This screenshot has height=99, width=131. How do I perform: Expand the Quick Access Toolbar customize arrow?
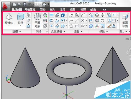[x=48, y=4]
